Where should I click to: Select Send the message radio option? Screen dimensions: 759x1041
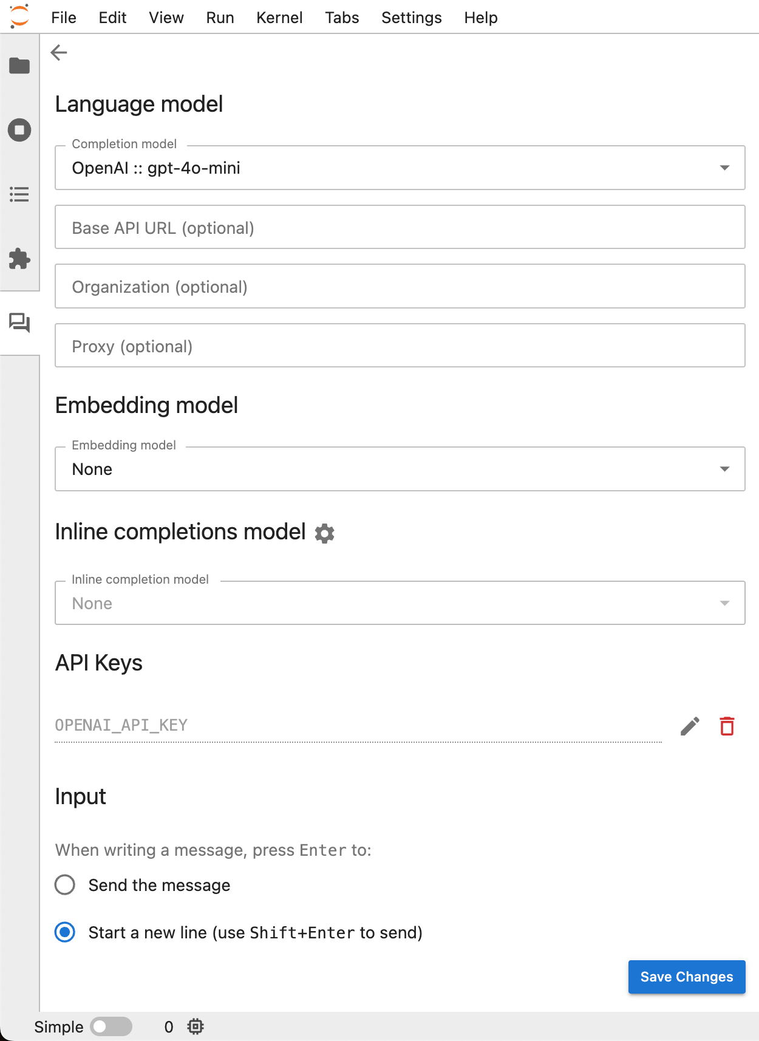tap(65, 885)
